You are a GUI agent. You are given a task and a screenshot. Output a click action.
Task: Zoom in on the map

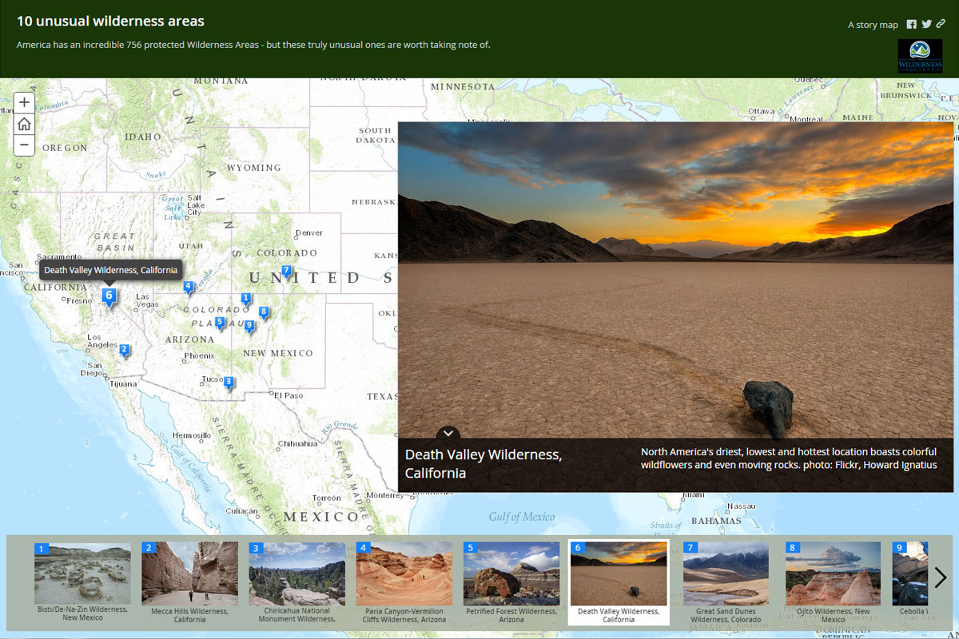point(24,102)
